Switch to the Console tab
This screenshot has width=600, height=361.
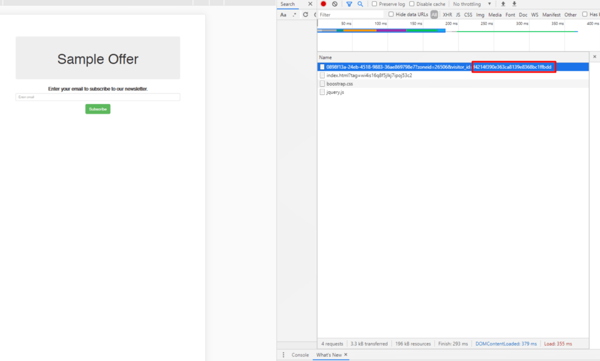[300, 354]
